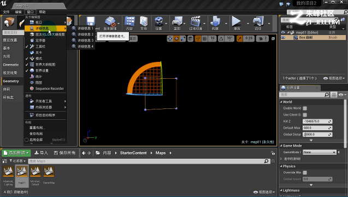
Task: Open the GameMode None dropdown
Action: pos(320,152)
